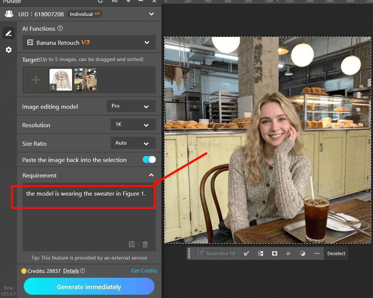Click the Get Credits link
Viewport: 373px width, 298px height.
tap(144, 271)
